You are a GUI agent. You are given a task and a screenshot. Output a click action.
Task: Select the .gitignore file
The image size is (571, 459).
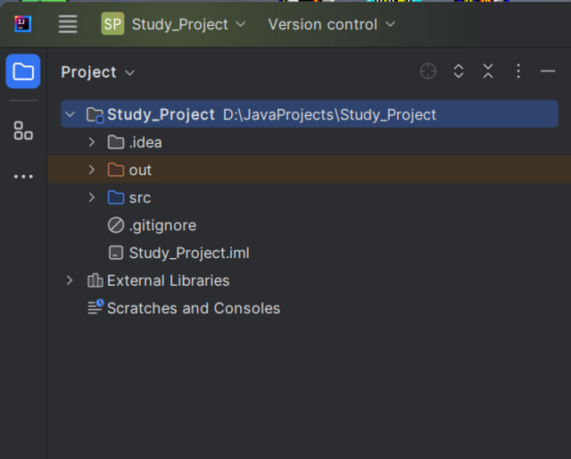point(161,225)
